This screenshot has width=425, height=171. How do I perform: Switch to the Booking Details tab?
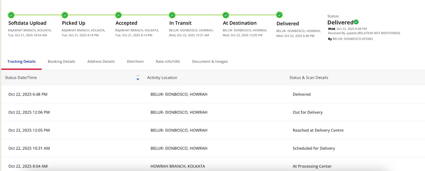click(x=61, y=62)
